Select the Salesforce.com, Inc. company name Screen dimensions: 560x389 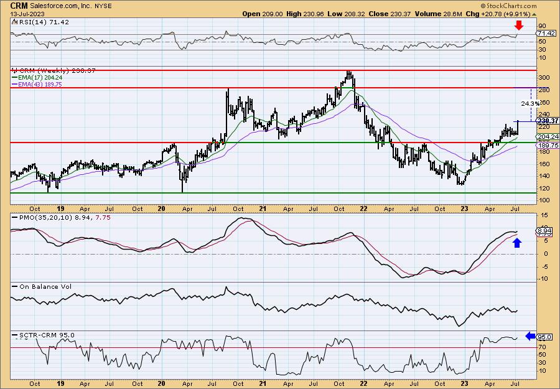tap(61, 6)
